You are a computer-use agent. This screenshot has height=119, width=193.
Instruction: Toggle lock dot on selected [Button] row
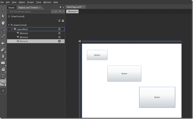pos(63,41)
